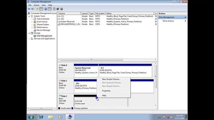Collapse the Storage tree node

(29, 33)
